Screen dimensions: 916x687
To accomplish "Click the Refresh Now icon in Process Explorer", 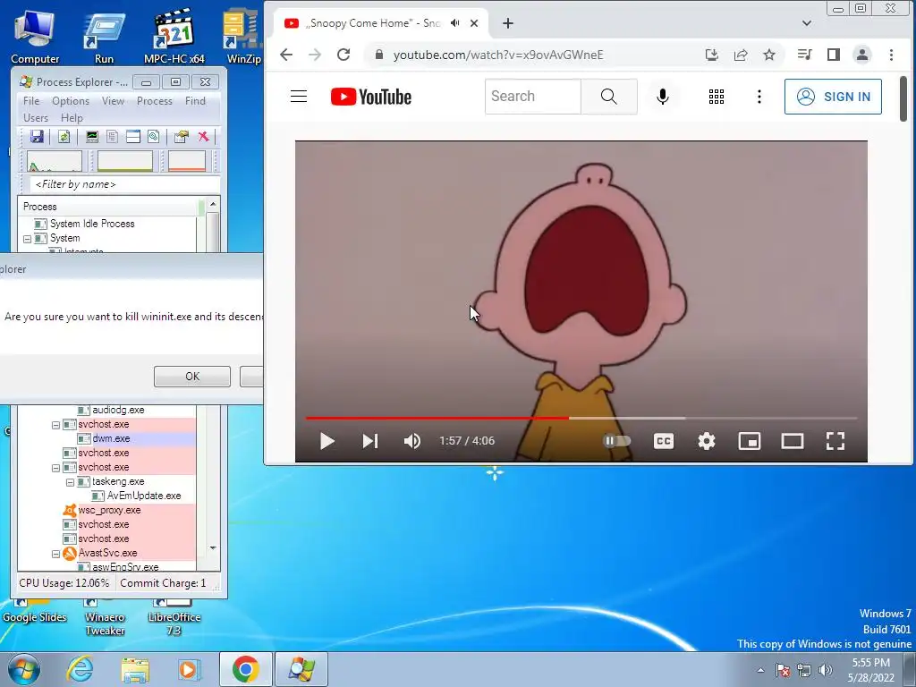I will pos(64,137).
